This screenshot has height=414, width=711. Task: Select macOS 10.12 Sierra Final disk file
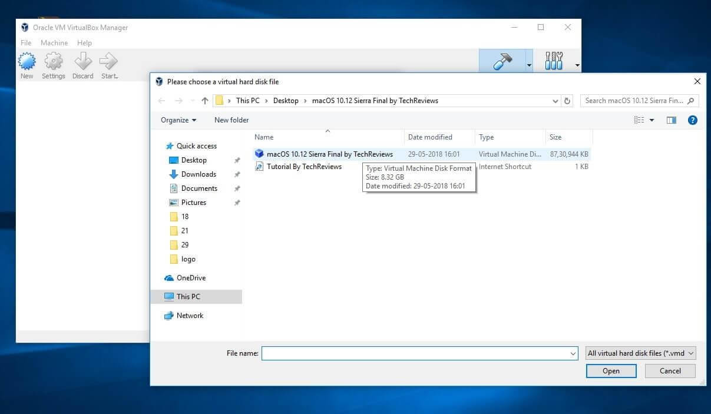point(329,154)
